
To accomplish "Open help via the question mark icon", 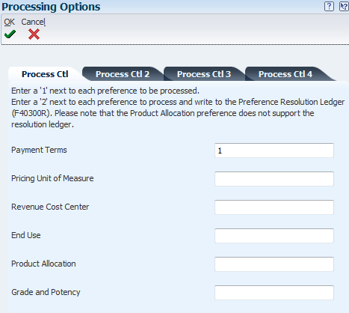I will click(329, 6).
